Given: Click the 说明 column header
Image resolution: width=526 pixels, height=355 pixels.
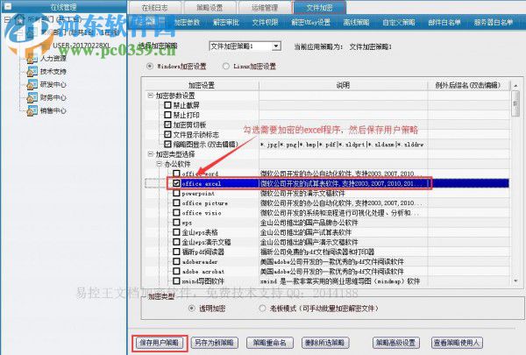Looking at the screenshot, I should (343, 85).
